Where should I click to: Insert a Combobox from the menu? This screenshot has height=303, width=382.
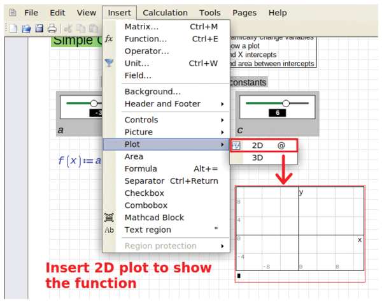(x=146, y=205)
